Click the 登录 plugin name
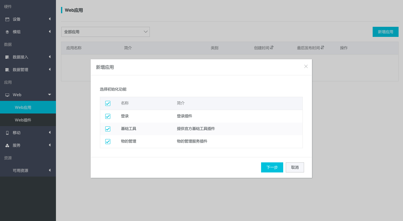The image size is (403, 221). point(125,116)
